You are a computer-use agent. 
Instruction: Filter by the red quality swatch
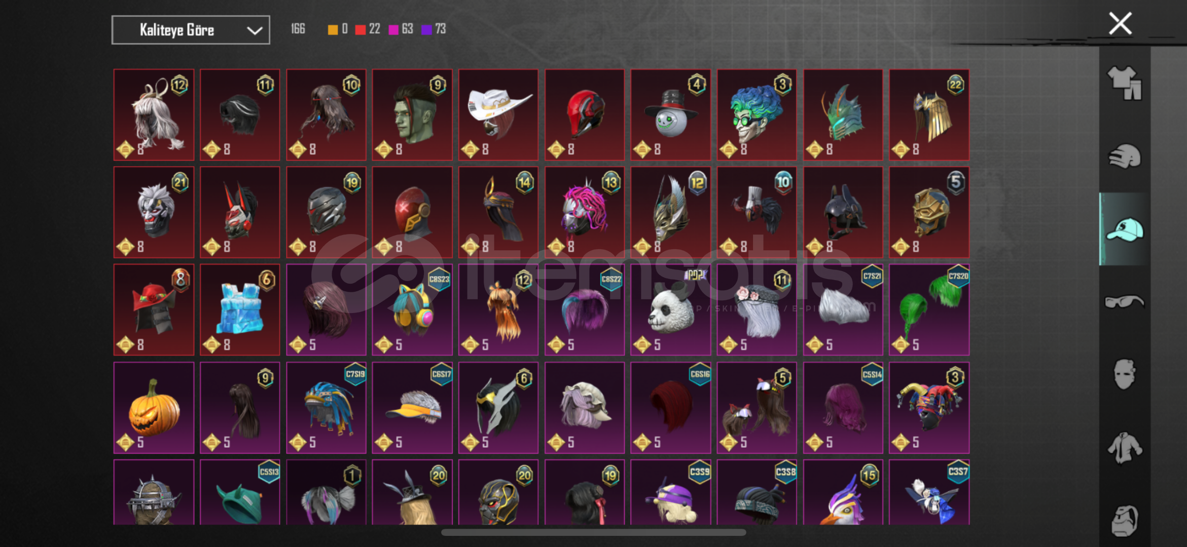point(361,29)
